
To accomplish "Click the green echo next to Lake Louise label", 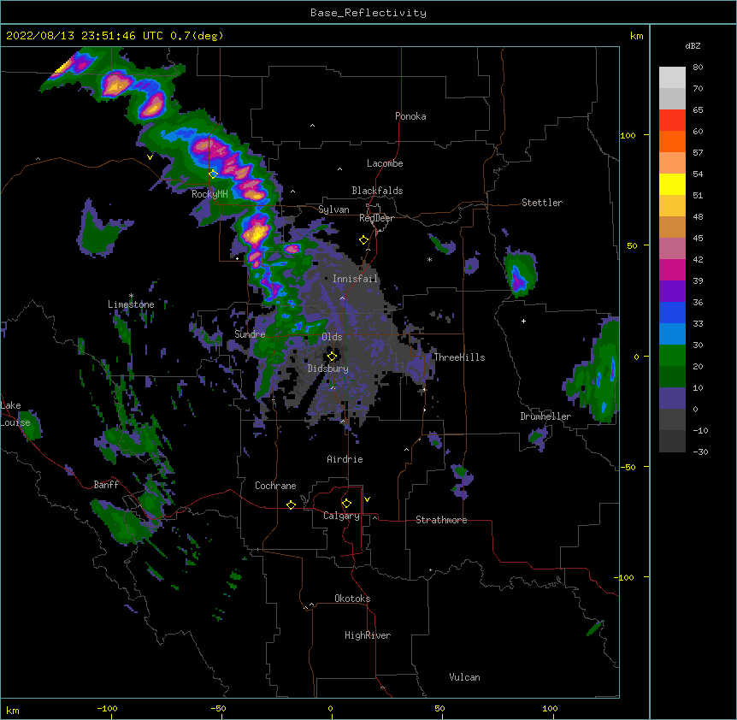I will [31, 424].
